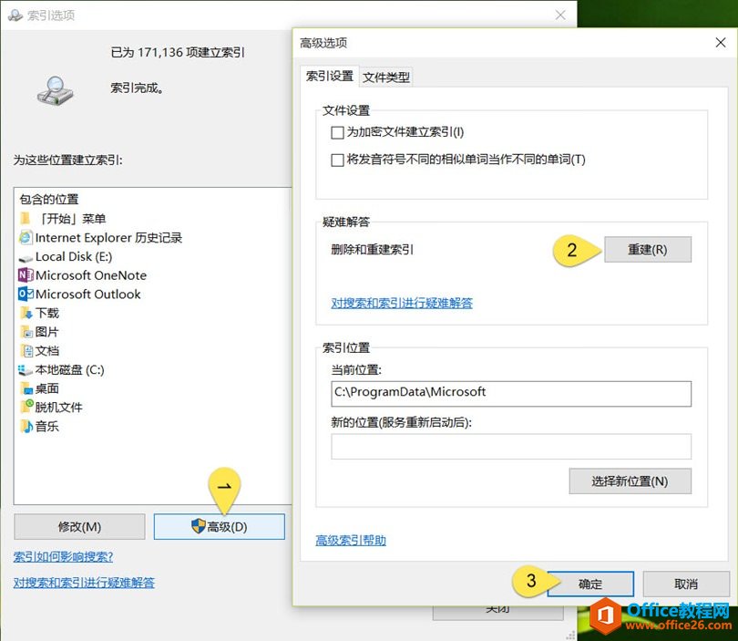Open 选择新位置(N) to choose location
Image resolution: width=738 pixels, height=641 pixels.
(630, 481)
